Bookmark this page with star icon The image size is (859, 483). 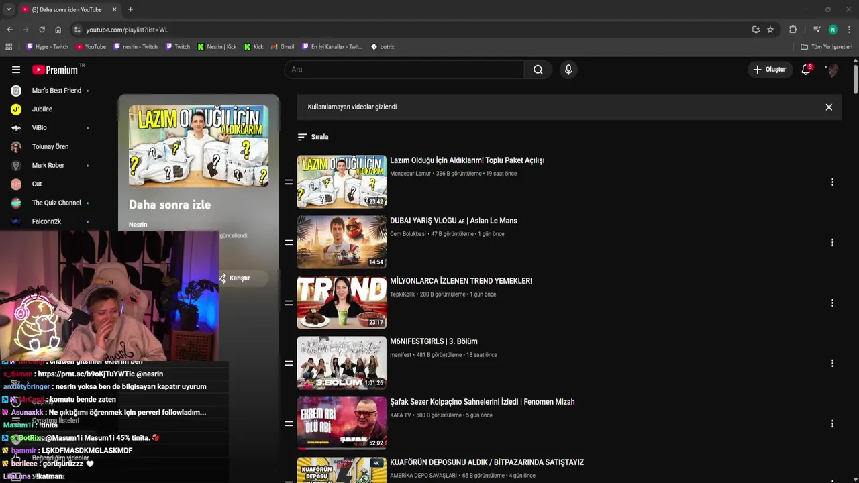coord(770,30)
